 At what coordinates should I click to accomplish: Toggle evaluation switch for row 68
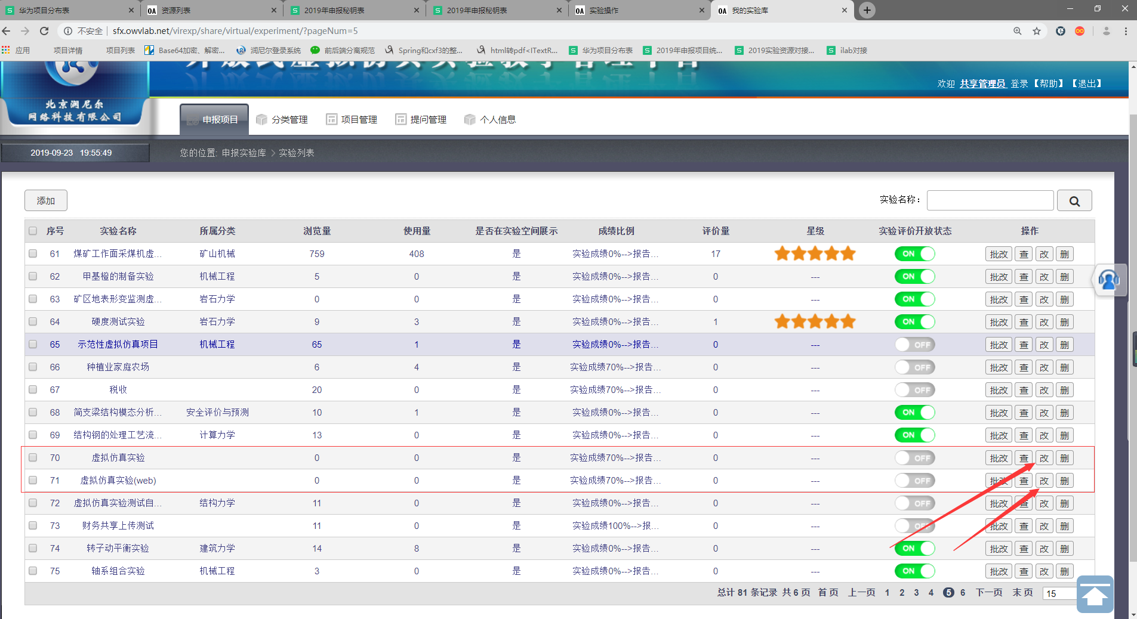tap(914, 413)
